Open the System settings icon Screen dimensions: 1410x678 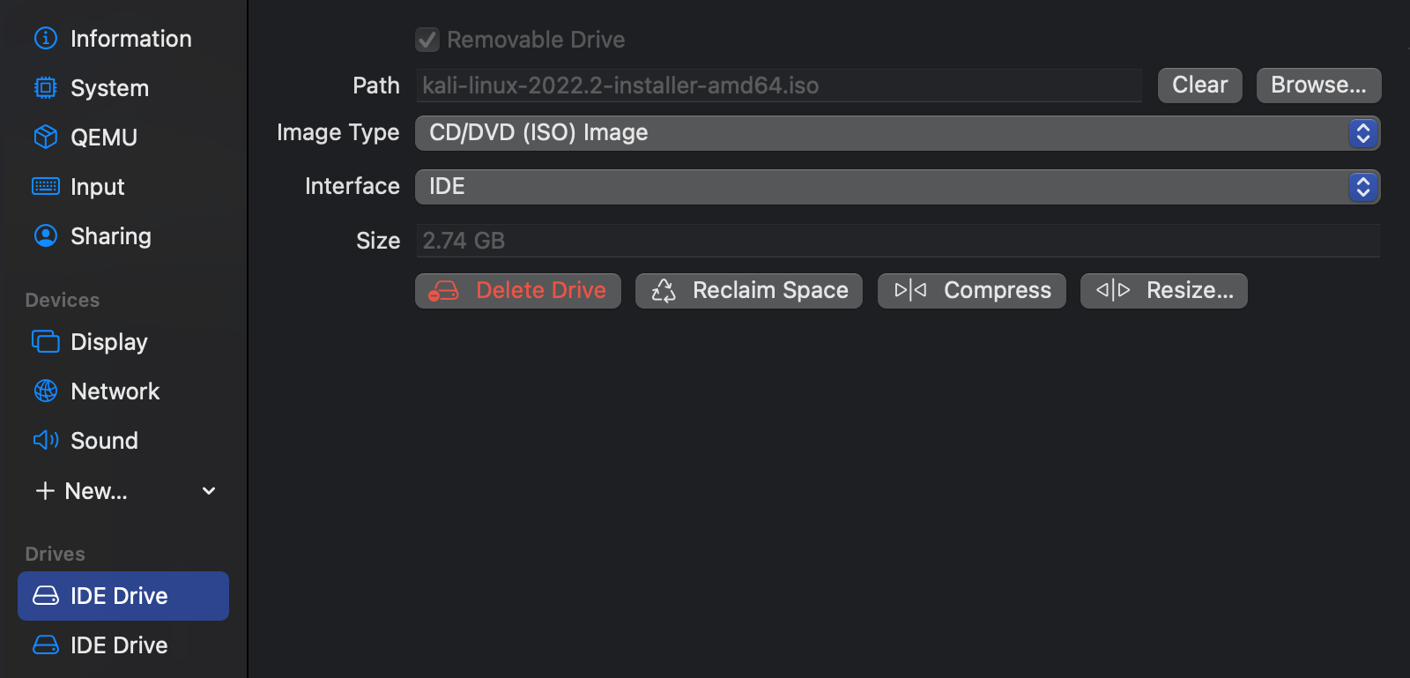pos(45,87)
